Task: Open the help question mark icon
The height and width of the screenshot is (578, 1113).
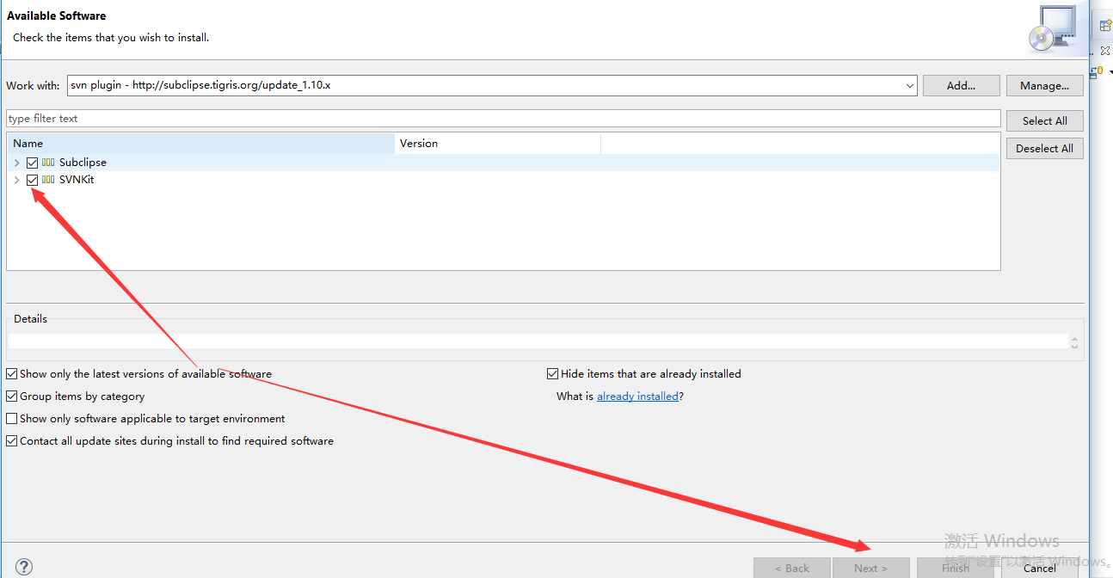Action: pyautogui.click(x=24, y=567)
